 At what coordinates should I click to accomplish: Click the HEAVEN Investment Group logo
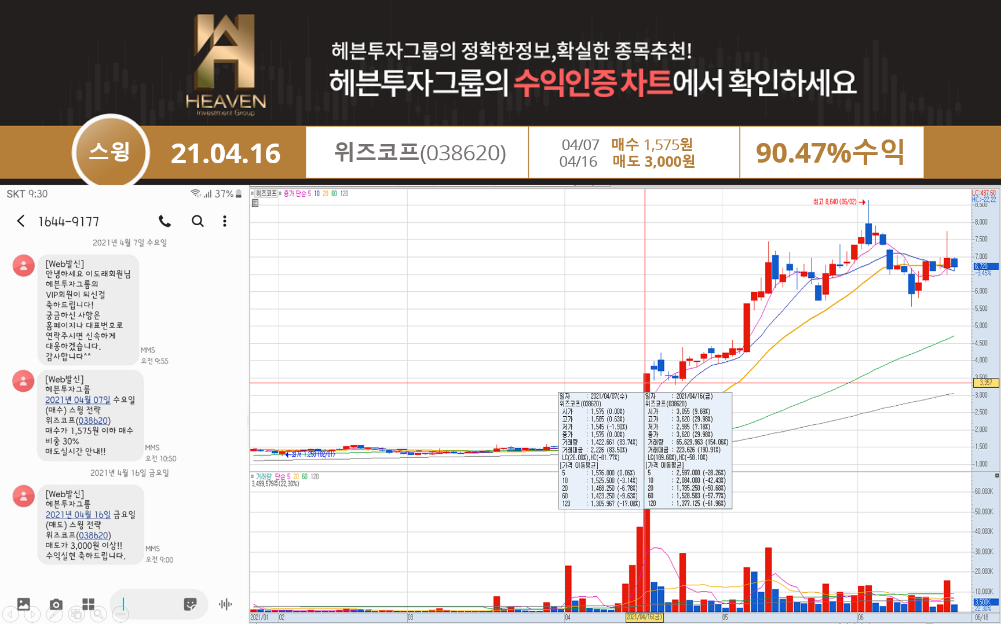(226, 64)
